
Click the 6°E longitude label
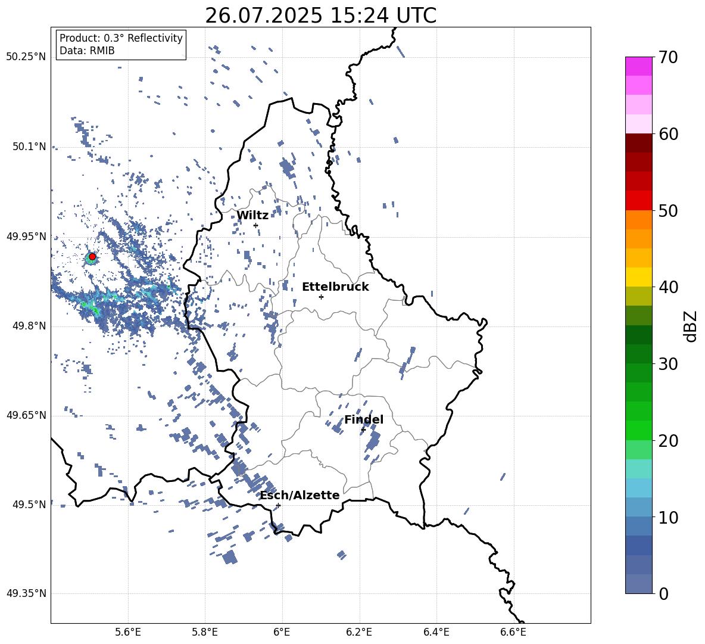[x=282, y=632]
